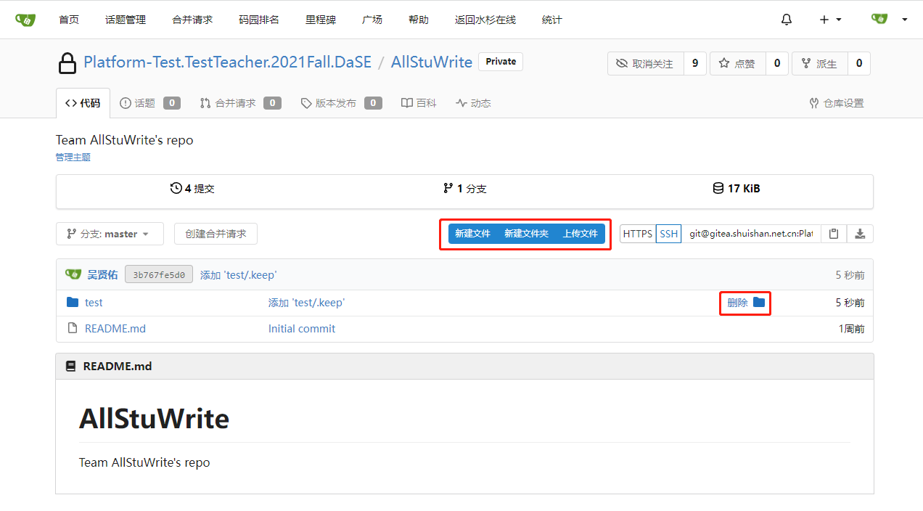Click the Gitea logo in the navbar
Screen dimensions: 923x511
(x=25, y=20)
